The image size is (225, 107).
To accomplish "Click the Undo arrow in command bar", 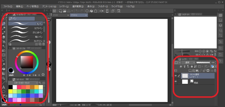I will tap(77, 11).
